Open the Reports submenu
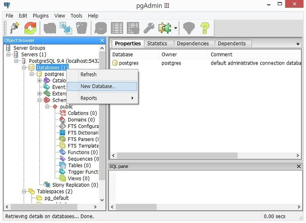Screen dimensions: 306x223 click(x=102, y=98)
